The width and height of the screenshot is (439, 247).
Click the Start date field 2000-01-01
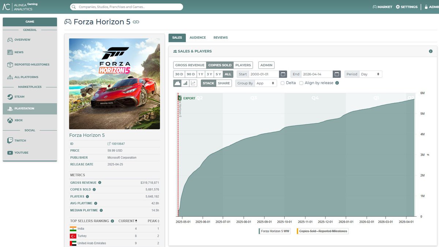[264, 74]
